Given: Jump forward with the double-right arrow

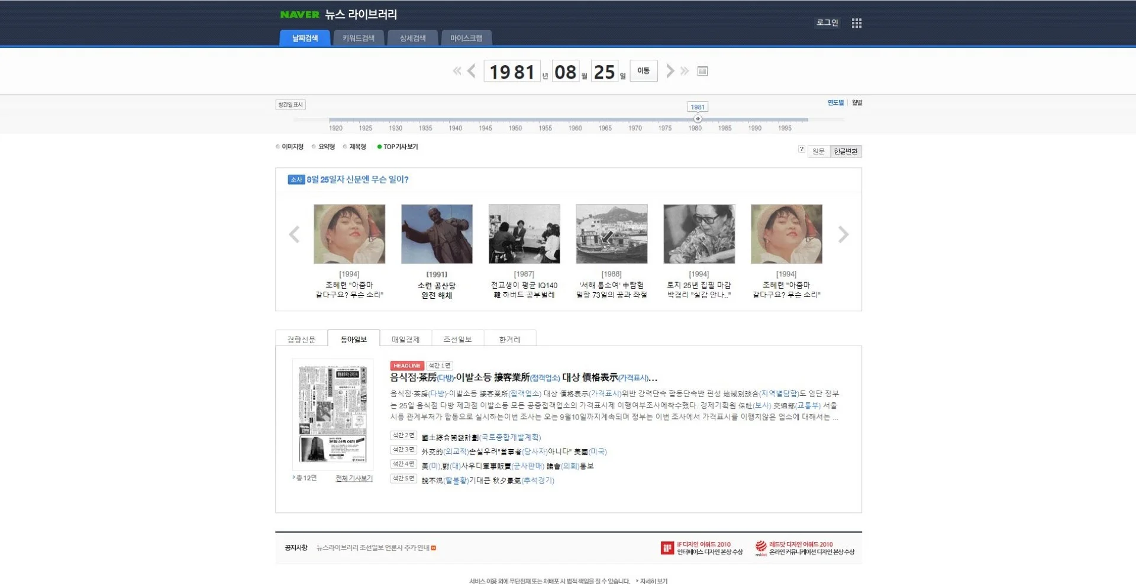Looking at the screenshot, I should coord(685,71).
